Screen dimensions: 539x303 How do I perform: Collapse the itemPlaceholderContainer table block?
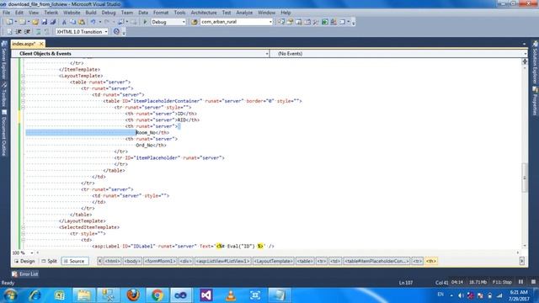click(23, 101)
